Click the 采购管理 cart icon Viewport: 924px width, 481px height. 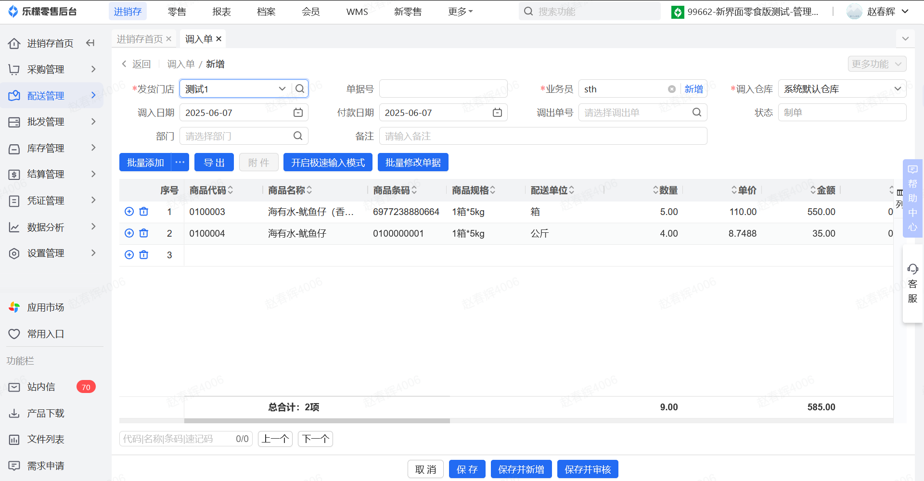(x=14, y=70)
